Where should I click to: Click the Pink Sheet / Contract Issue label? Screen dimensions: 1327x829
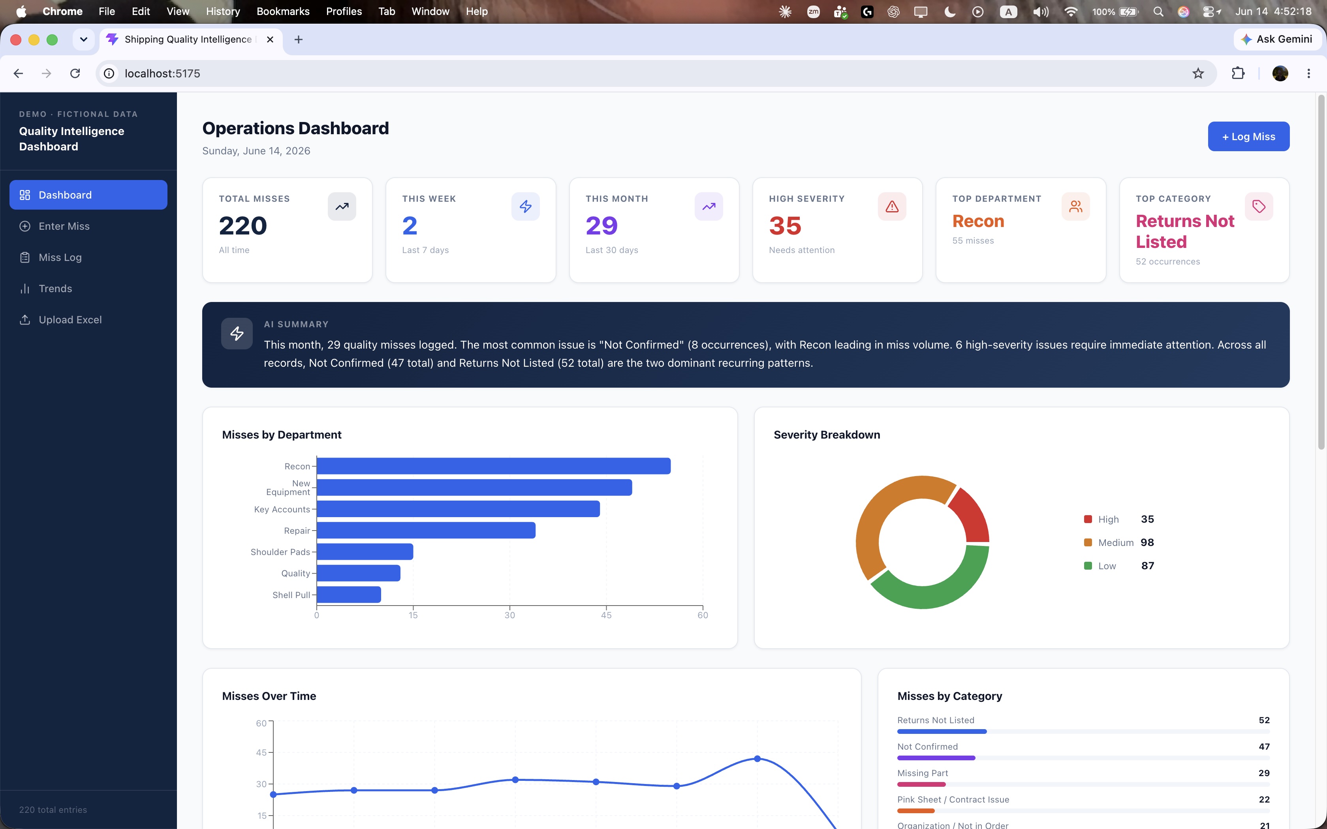point(953,799)
